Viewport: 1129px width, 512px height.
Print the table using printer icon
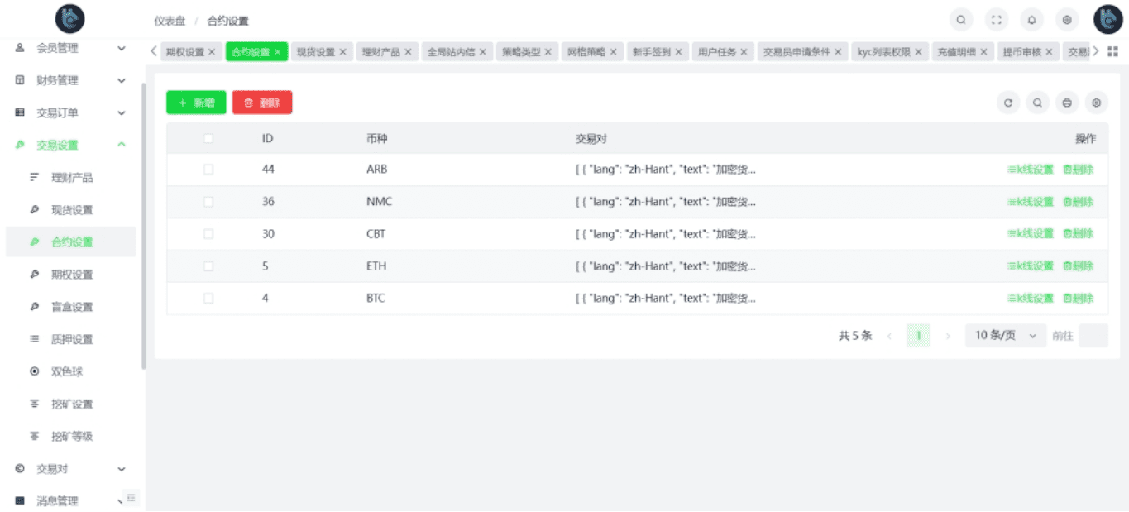point(1067,103)
